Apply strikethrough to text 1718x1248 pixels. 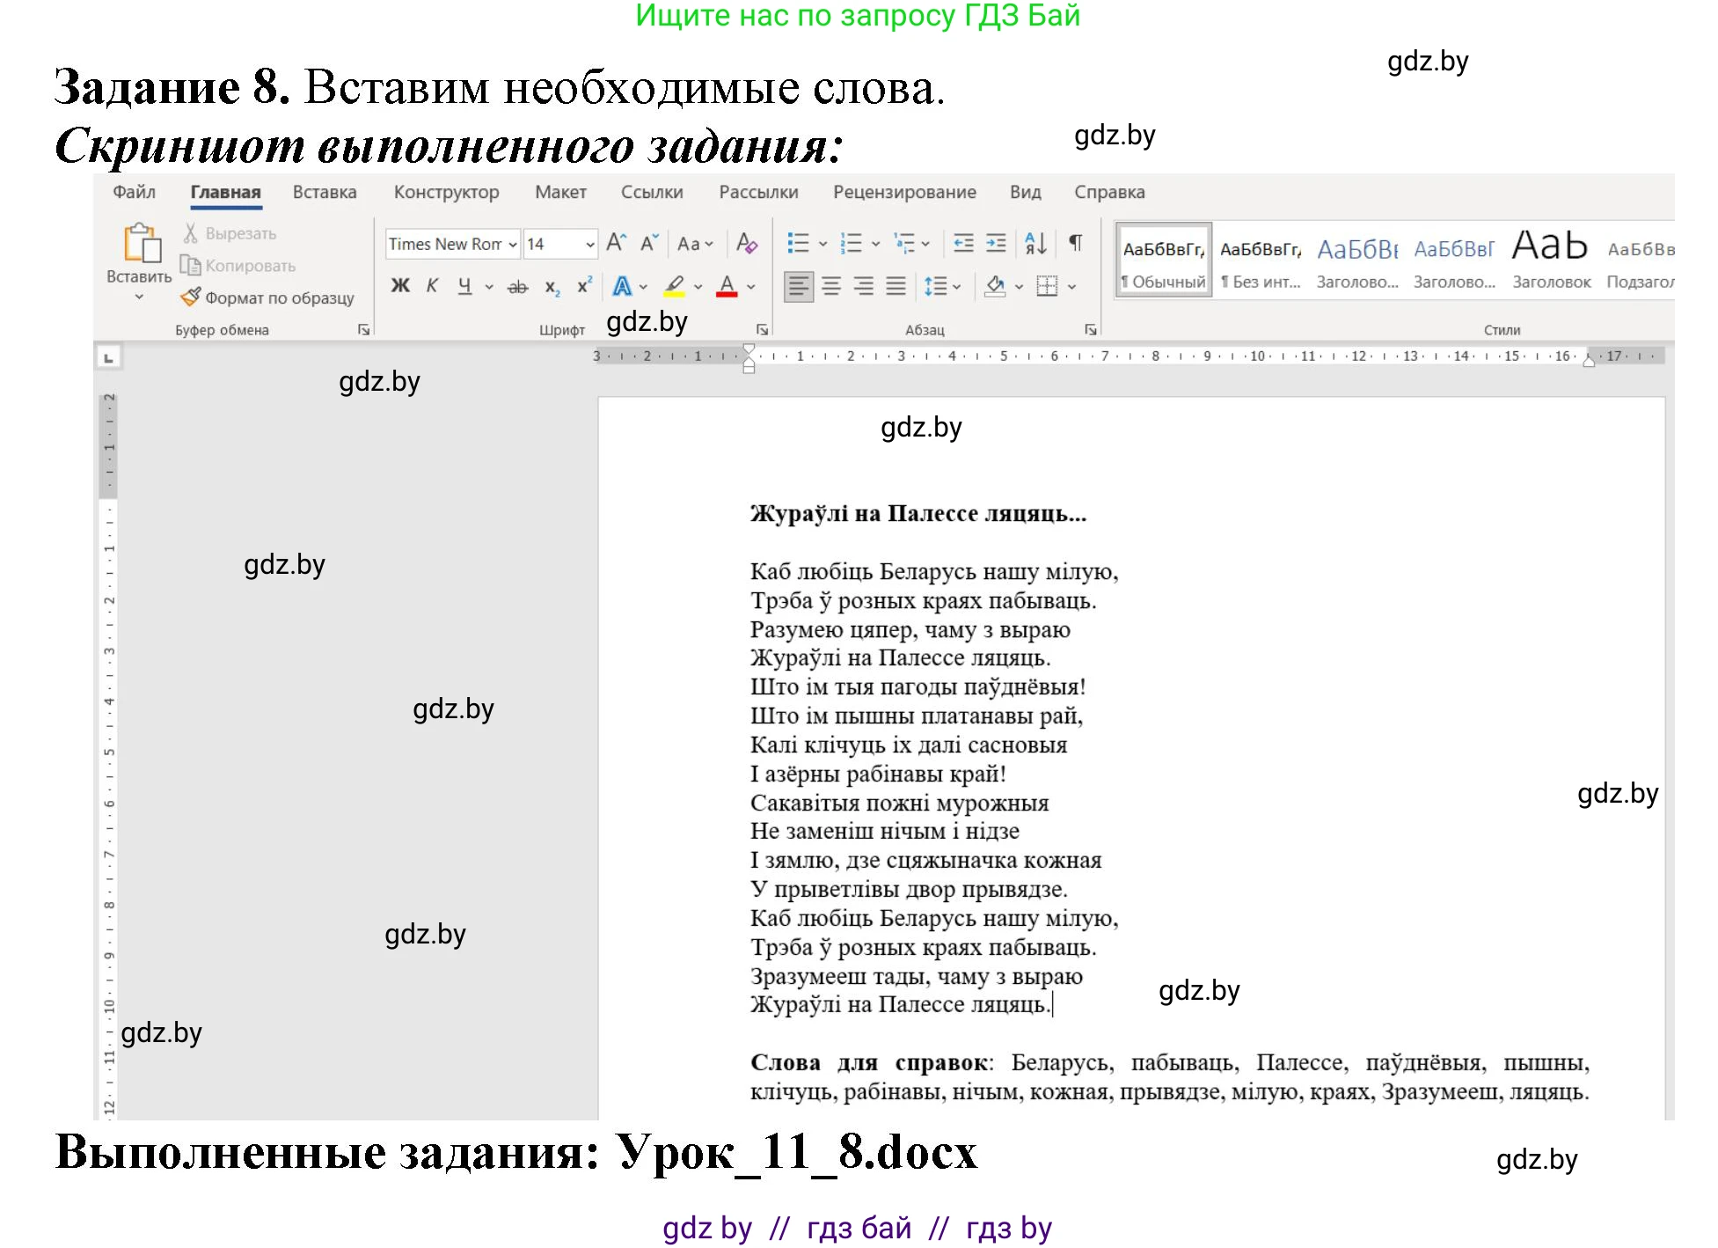pyautogui.click(x=517, y=287)
